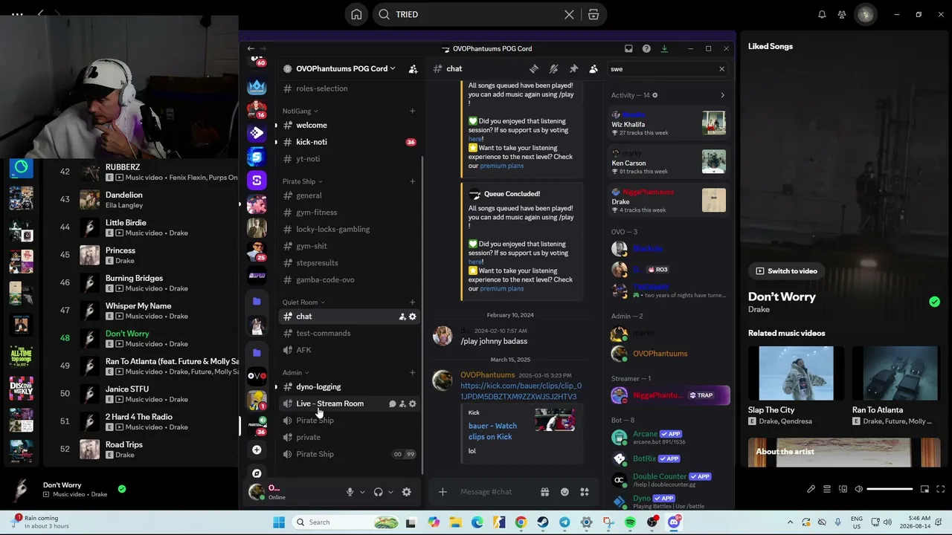Open the emoji picker in the message bar

(x=565, y=492)
